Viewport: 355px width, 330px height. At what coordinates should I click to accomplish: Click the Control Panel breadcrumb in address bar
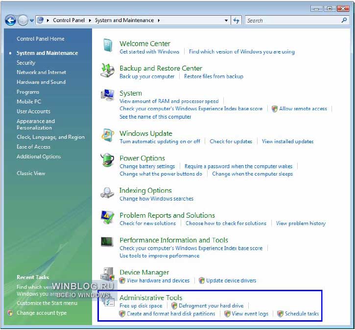click(x=69, y=20)
